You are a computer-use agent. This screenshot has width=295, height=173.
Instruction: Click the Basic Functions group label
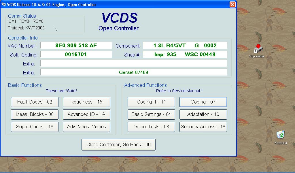coord(25,85)
